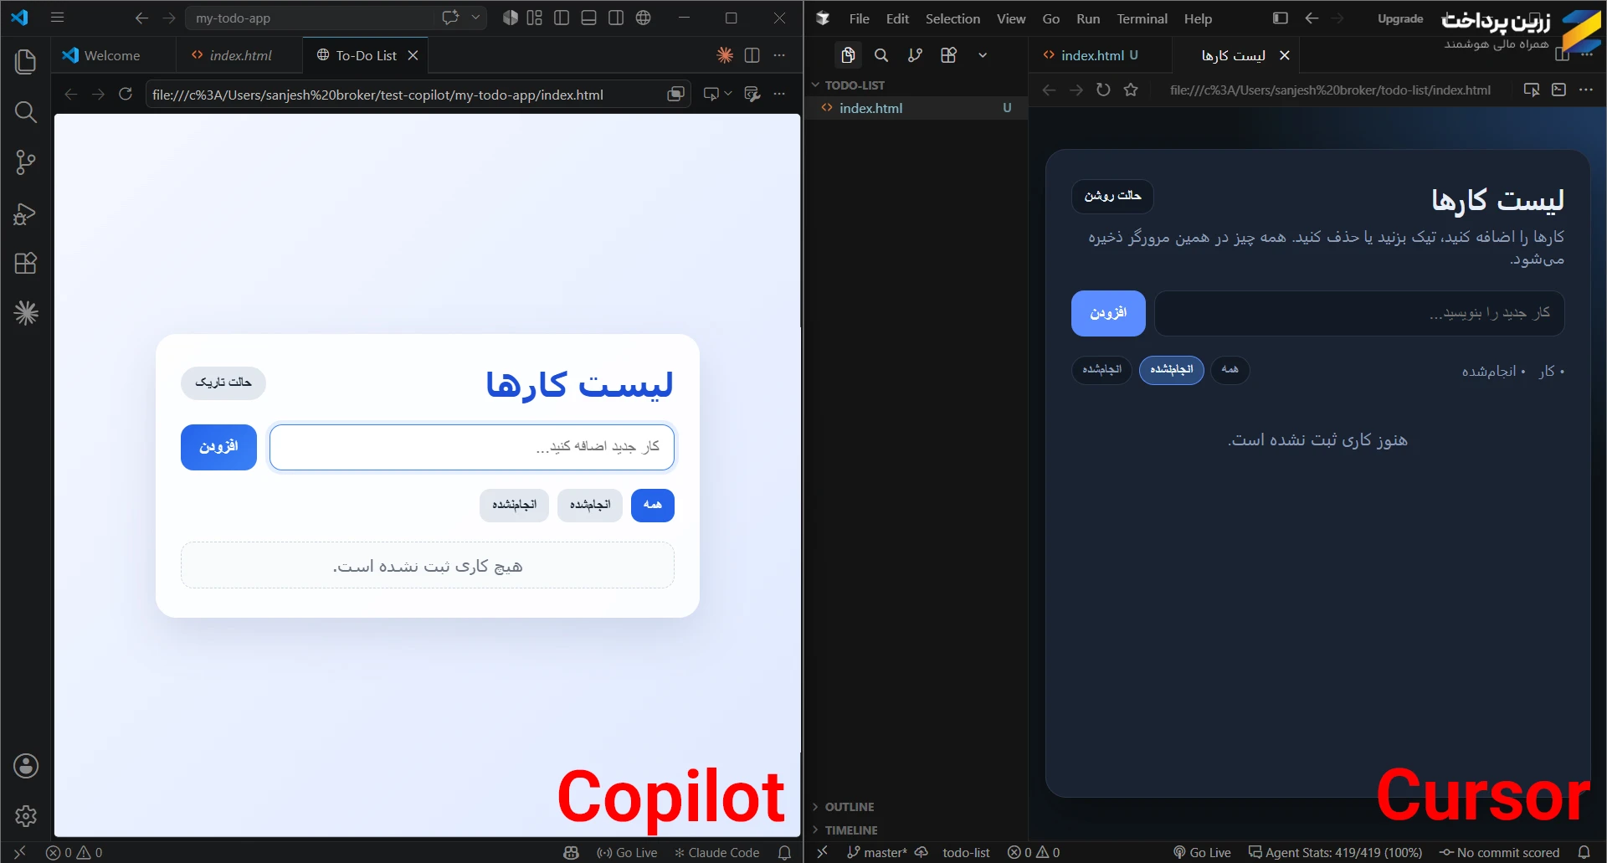Click the globe browser icon in VS Code title bar
The height and width of the screenshot is (863, 1607).
(x=643, y=18)
